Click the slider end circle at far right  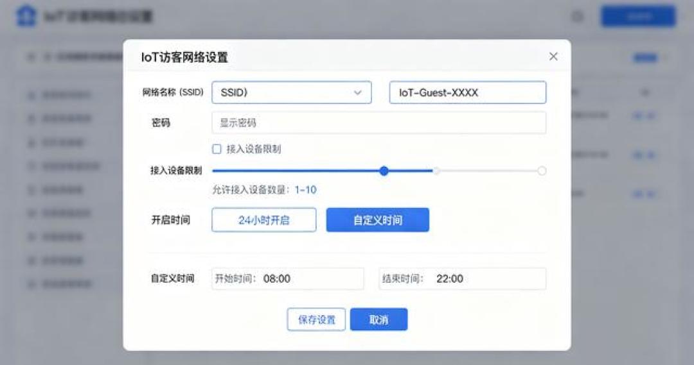542,171
